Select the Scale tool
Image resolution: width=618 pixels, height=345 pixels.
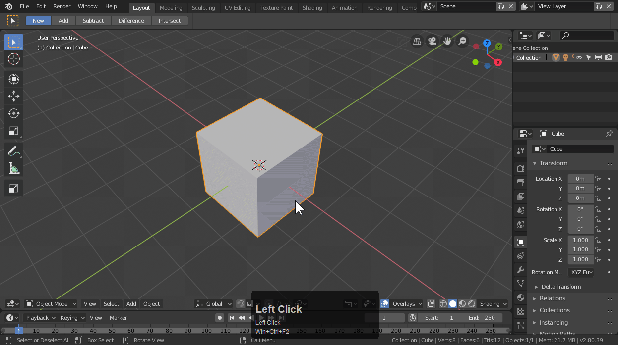point(13,131)
